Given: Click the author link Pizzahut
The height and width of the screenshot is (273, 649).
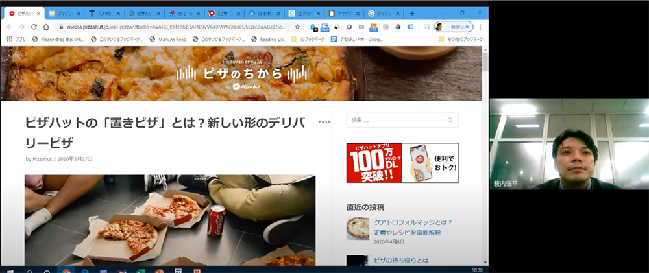Looking at the screenshot, I should (x=42, y=159).
